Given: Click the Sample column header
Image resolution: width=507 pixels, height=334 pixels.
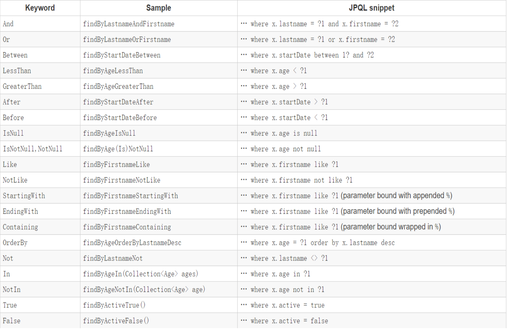Looking at the screenshot, I should tap(158, 8).
